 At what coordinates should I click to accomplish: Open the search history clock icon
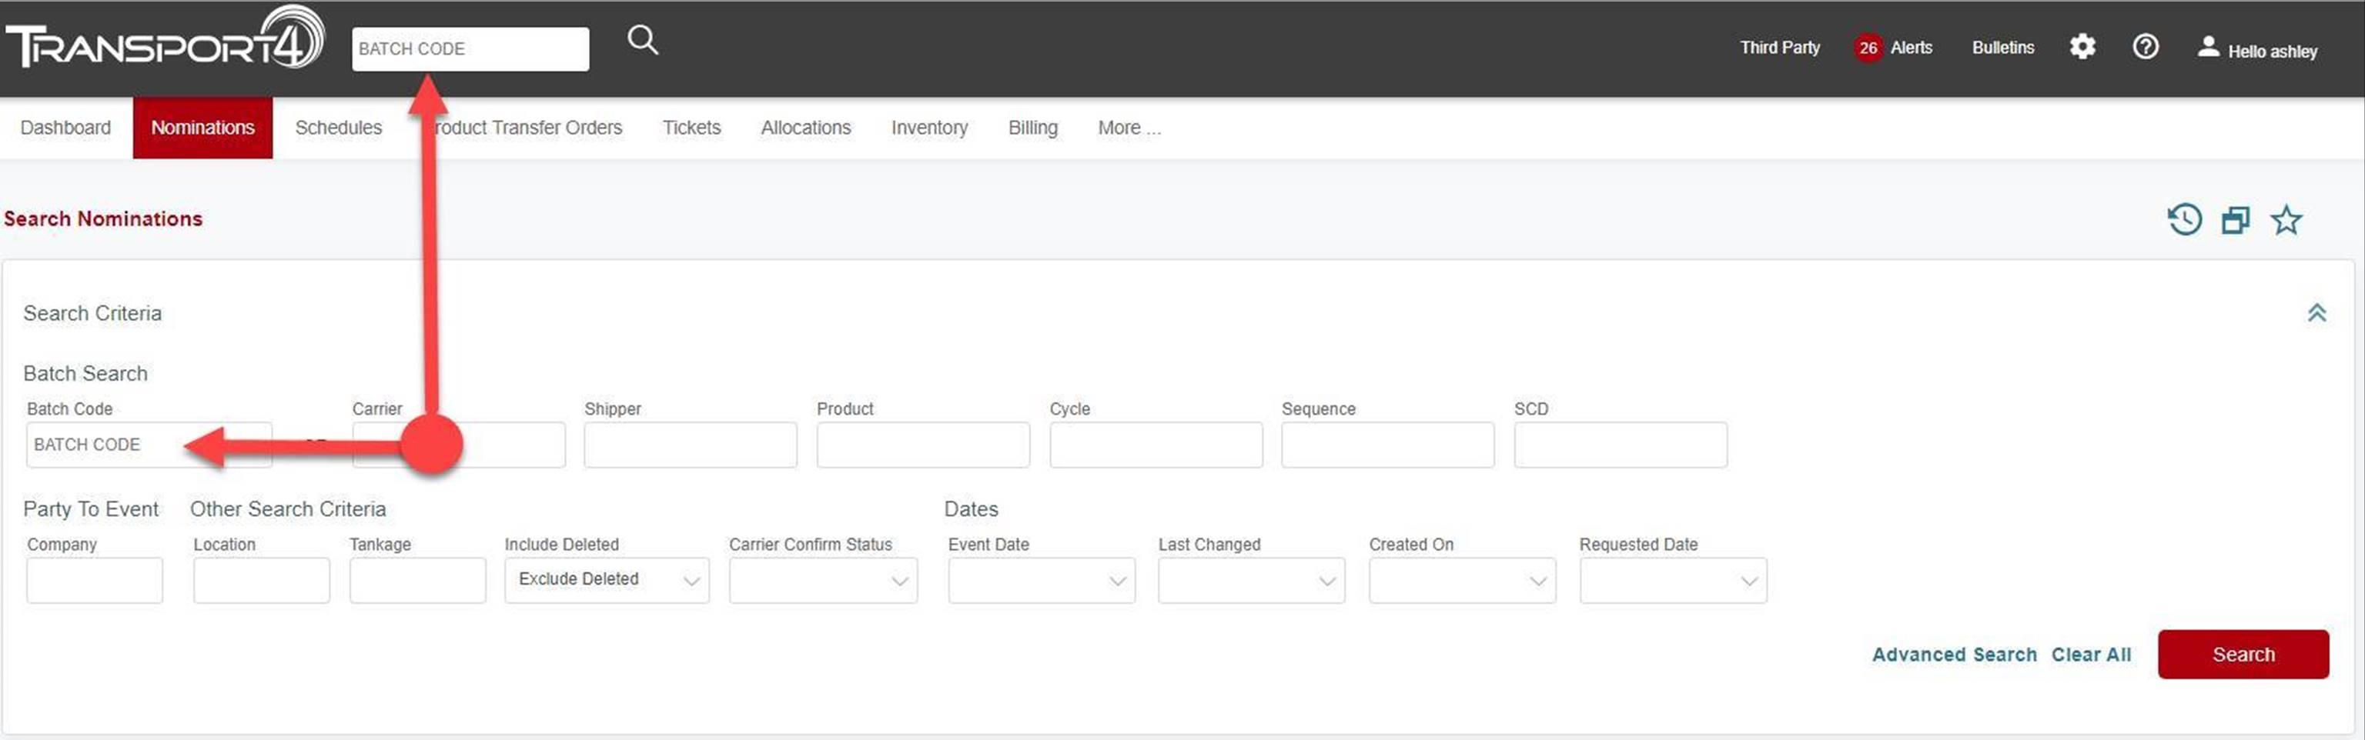click(x=2184, y=220)
